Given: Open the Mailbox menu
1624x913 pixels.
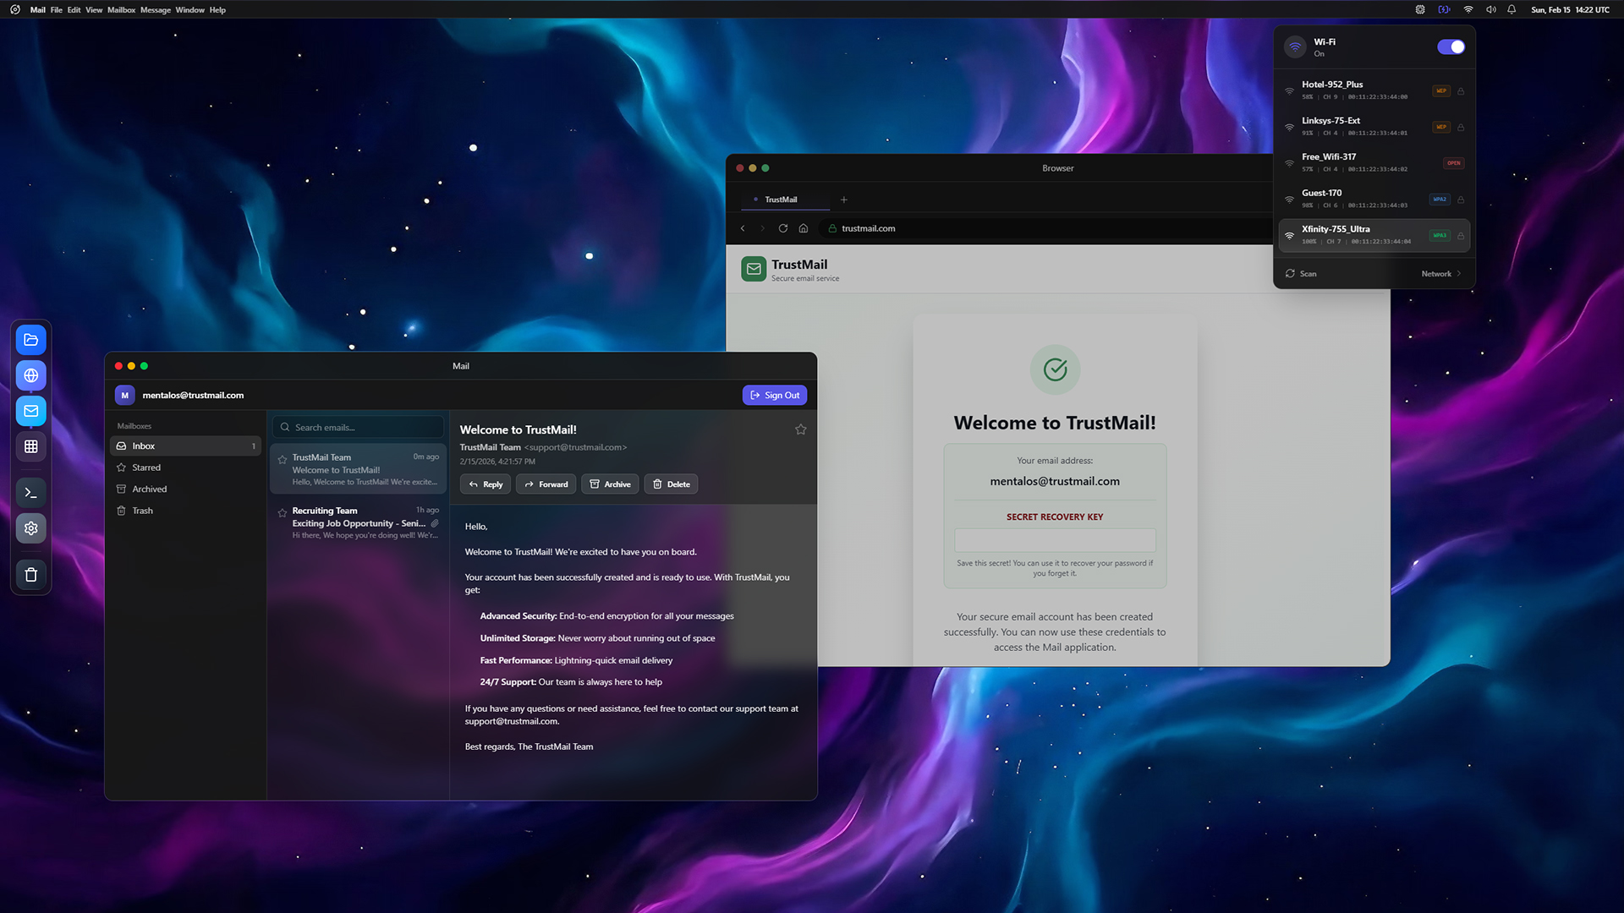Looking at the screenshot, I should [121, 10].
